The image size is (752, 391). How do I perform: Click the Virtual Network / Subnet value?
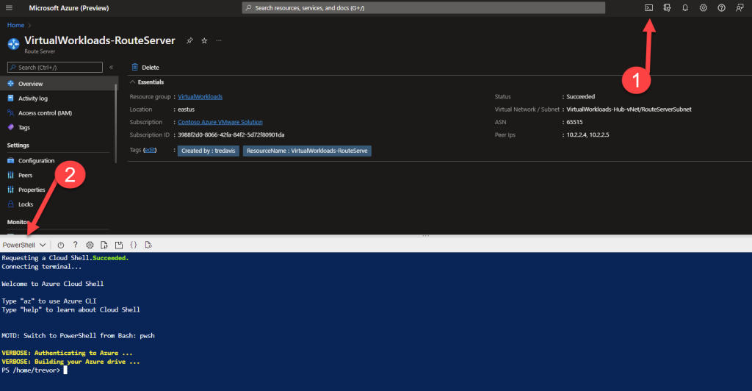coord(629,110)
